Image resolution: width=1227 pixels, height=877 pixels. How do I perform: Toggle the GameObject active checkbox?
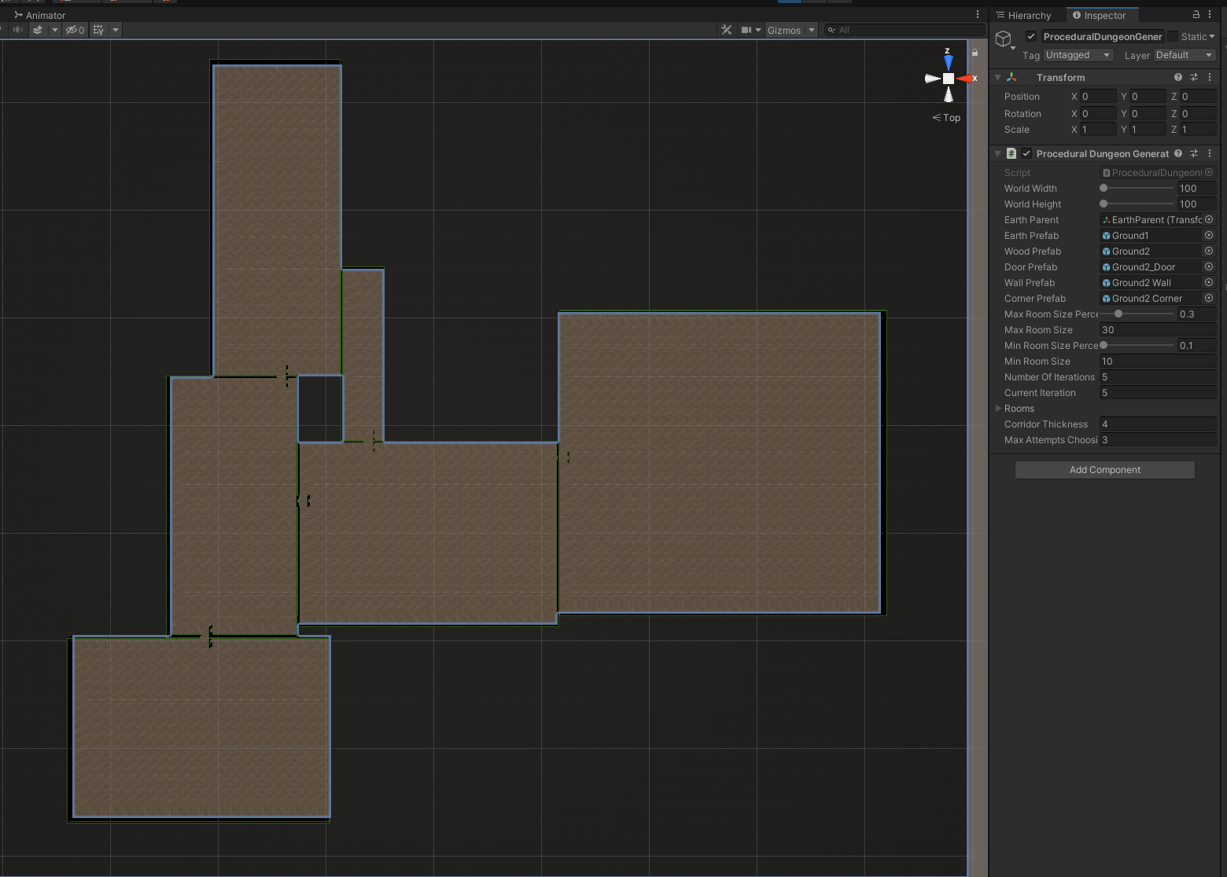pyautogui.click(x=1030, y=36)
